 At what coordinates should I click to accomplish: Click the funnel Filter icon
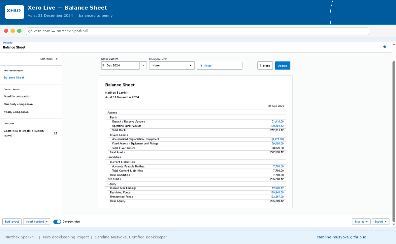coord(201,66)
